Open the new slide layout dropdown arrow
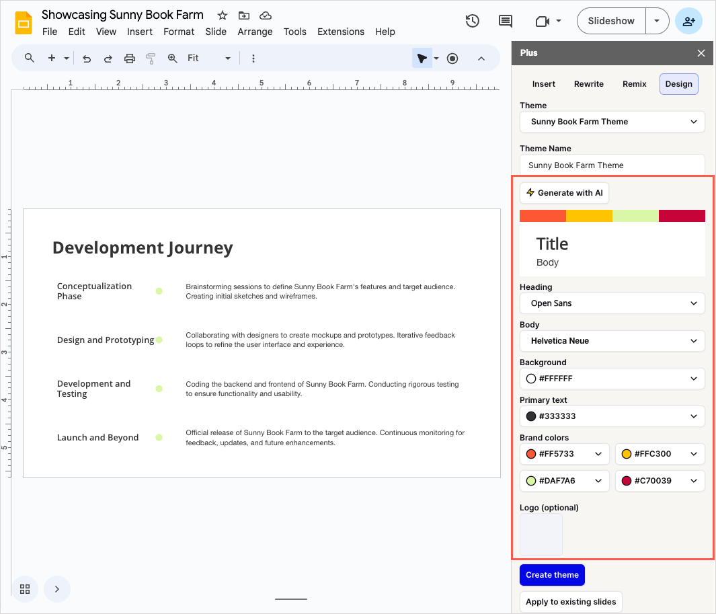The height and width of the screenshot is (614, 716). (67, 59)
